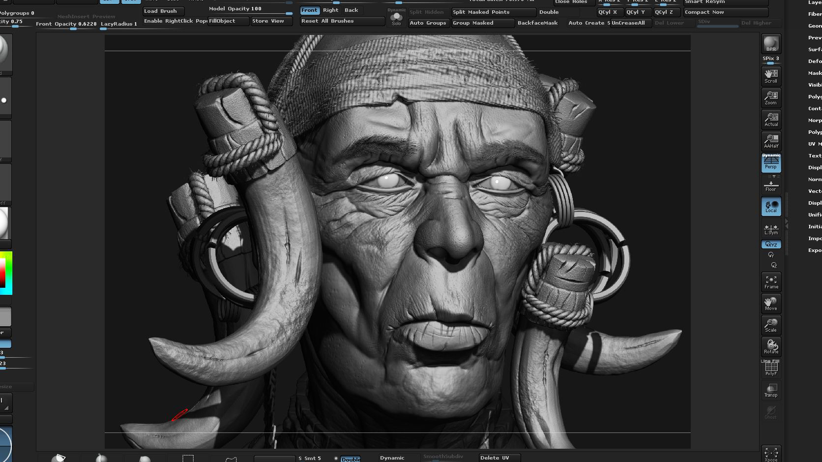Click the Delete UV button
The width and height of the screenshot is (822, 462).
click(x=499, y=458)
